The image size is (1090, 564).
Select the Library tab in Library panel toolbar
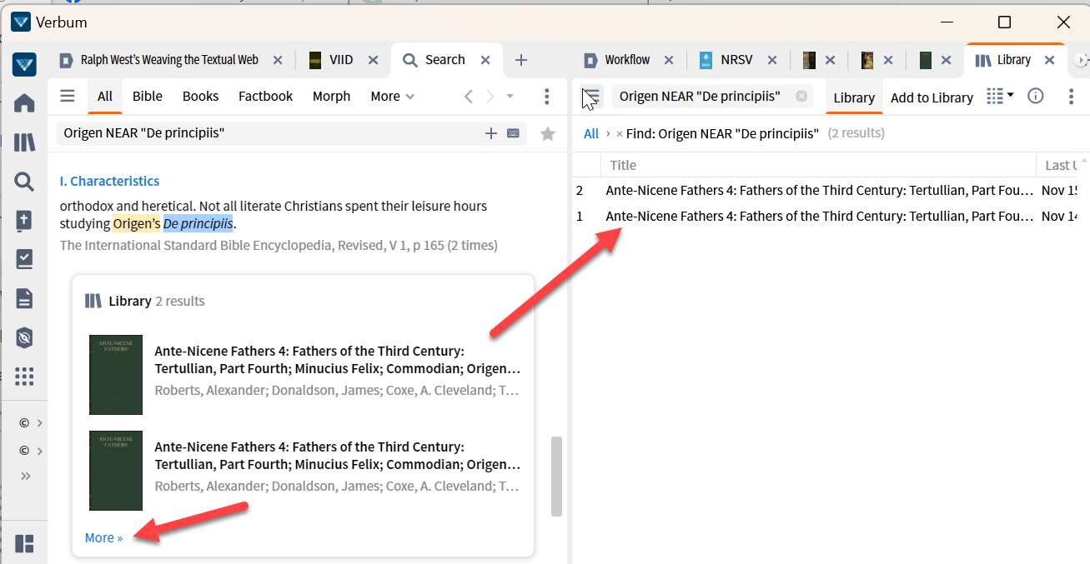[854, 97]
